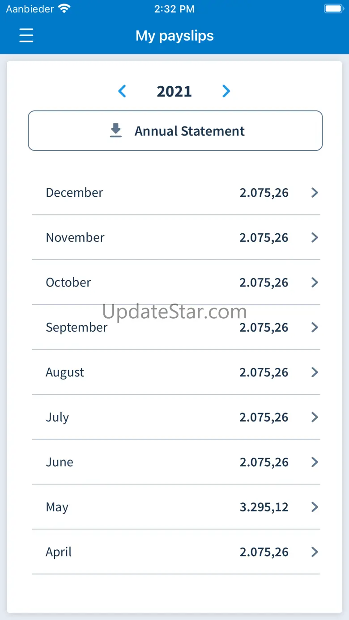Viewport: 349px width, 620px height.
Task: Click the download icon beside Annual Statement
Action: (x=116, y=131)
